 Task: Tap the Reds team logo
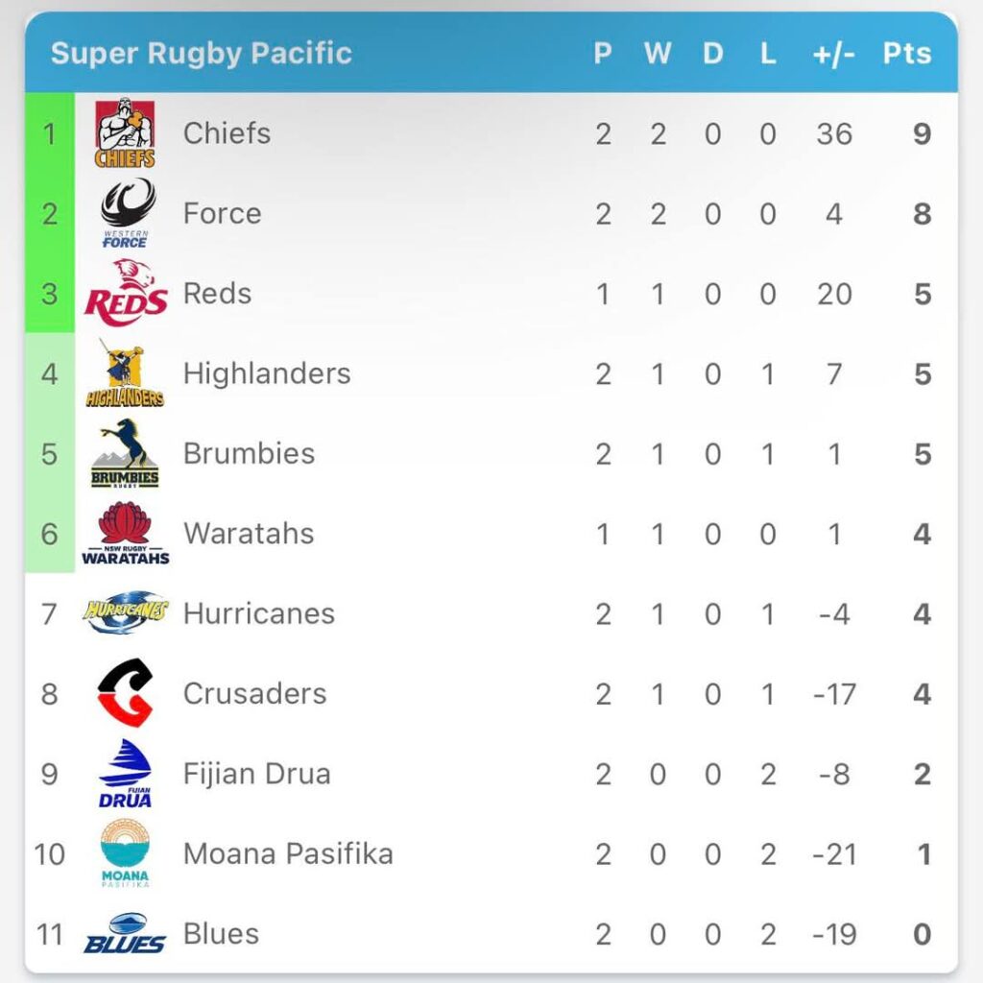[126, 294]
